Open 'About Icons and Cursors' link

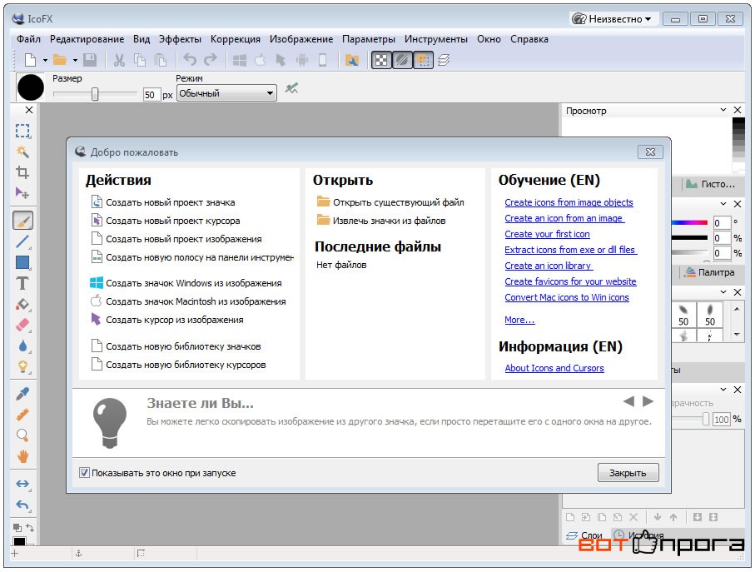click(554, 368)
